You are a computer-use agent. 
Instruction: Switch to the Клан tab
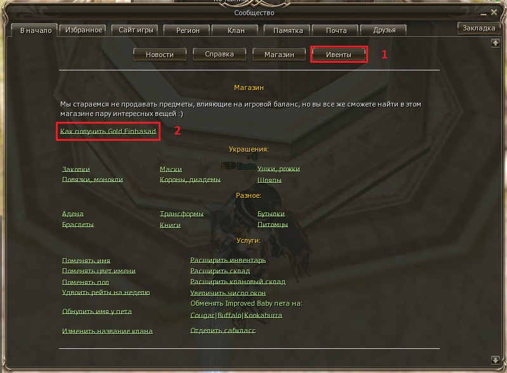tap(236, 30)
